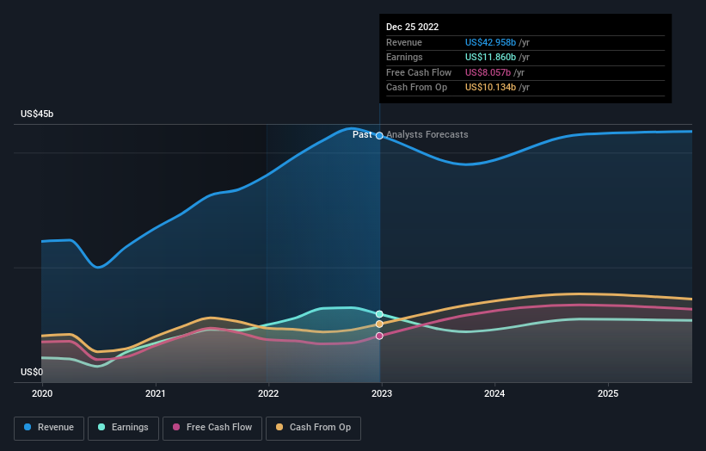The width and height of the screenshot is (706, 451).
Task: Click the Earnings row label in tooltip
Action: (x=404, y=57)
